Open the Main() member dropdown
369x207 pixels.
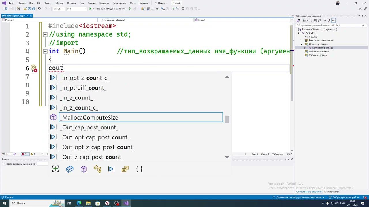(242, 20)
